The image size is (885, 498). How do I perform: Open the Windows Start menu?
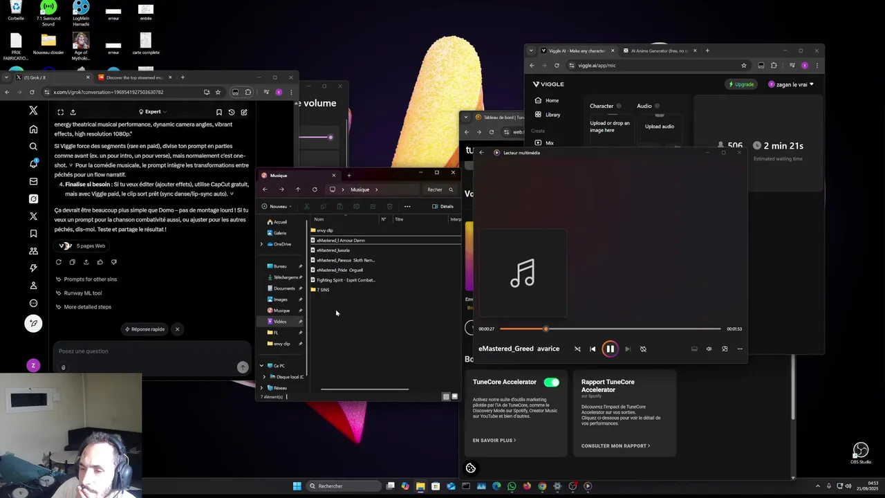click(x=297, y=486)
